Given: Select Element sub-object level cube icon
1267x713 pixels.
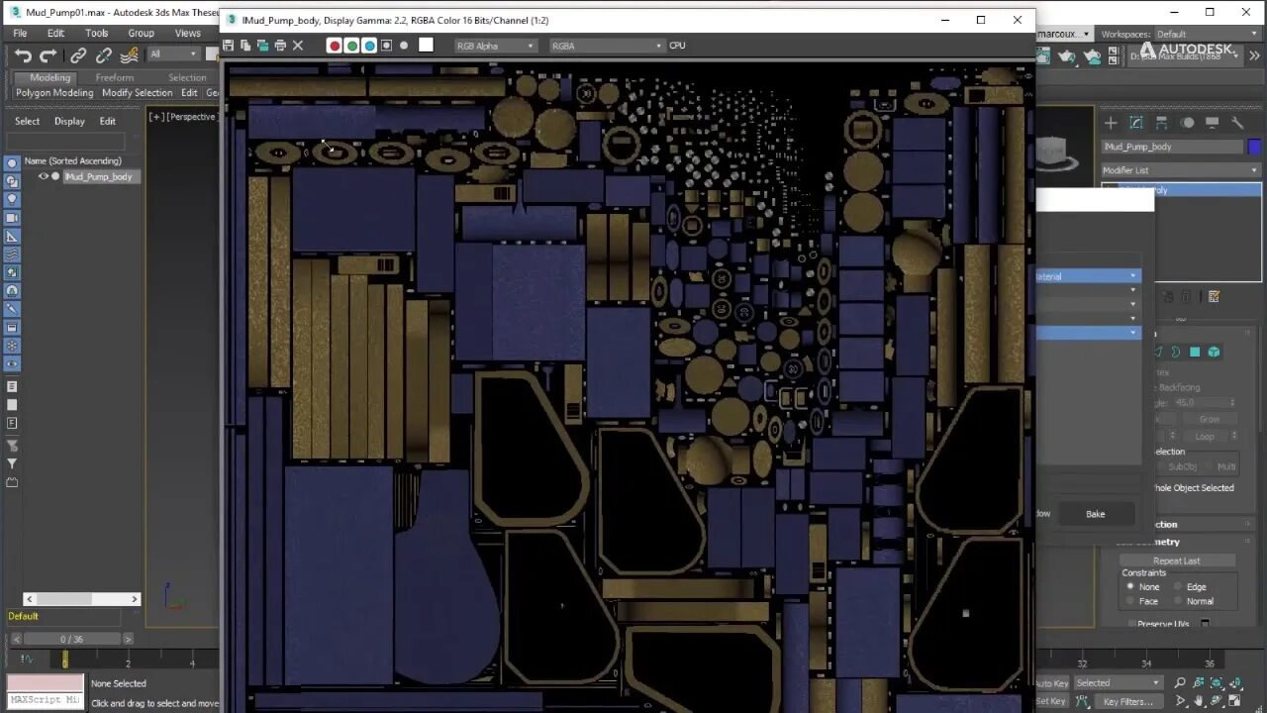Looking at the screenshot, I should click(x=1214, y=352).
